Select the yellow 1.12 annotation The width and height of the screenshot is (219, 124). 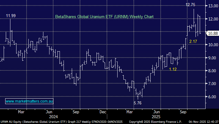173,70
